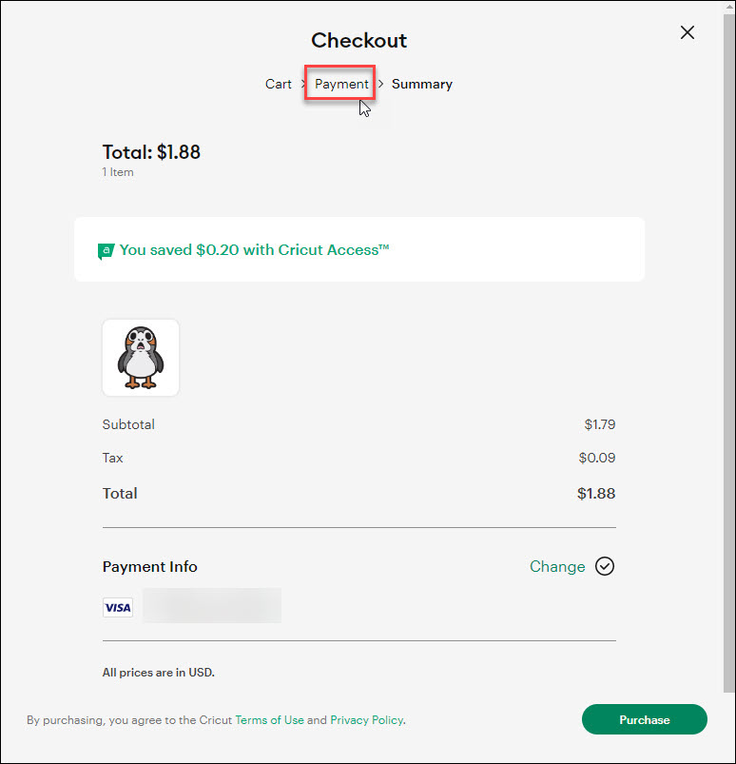Click the $1.79 subtotal amount
Image resolution: width=736 pixels, height=764 pixels.
(600, 424)
